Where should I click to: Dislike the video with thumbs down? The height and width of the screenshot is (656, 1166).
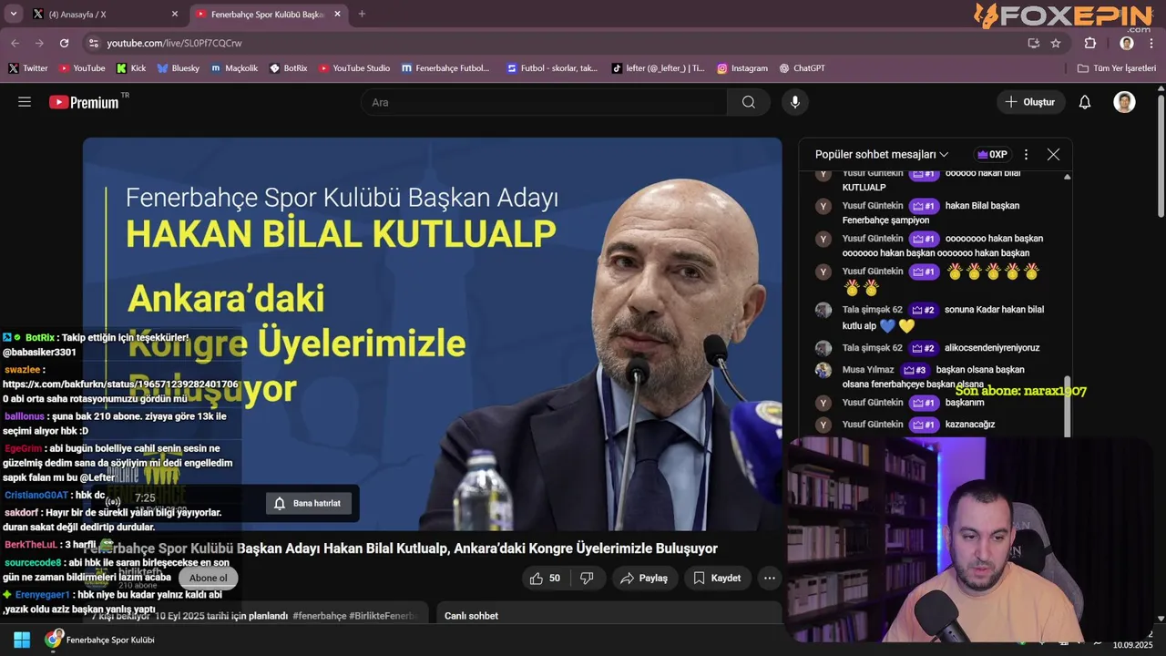coord(587,578)
